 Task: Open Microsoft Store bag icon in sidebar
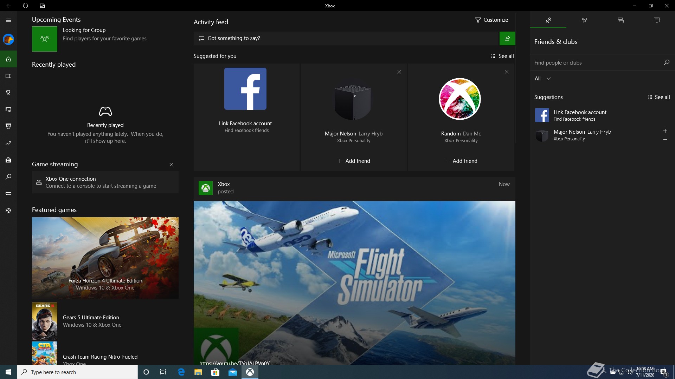tap(8, 160)
